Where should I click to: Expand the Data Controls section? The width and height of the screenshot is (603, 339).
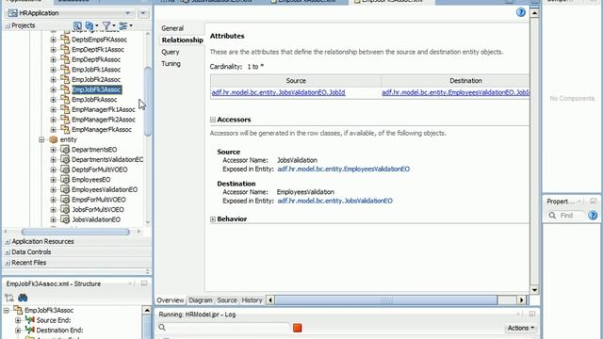[8, 252]
